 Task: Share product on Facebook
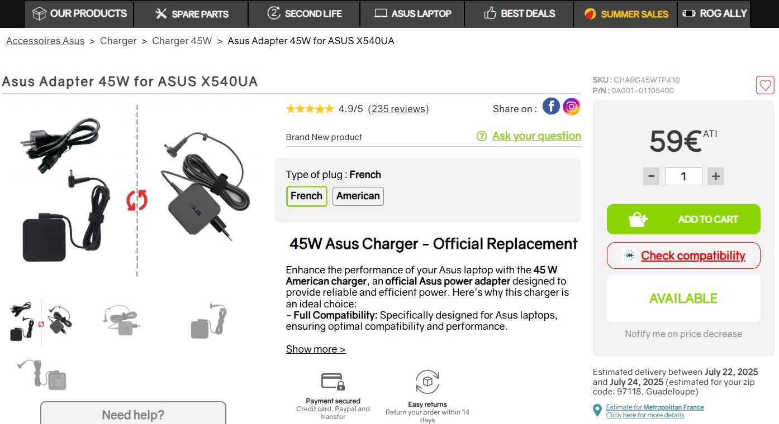[551, 106]
